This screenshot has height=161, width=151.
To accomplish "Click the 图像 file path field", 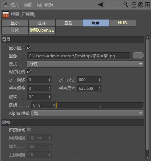I will (78, 56).
